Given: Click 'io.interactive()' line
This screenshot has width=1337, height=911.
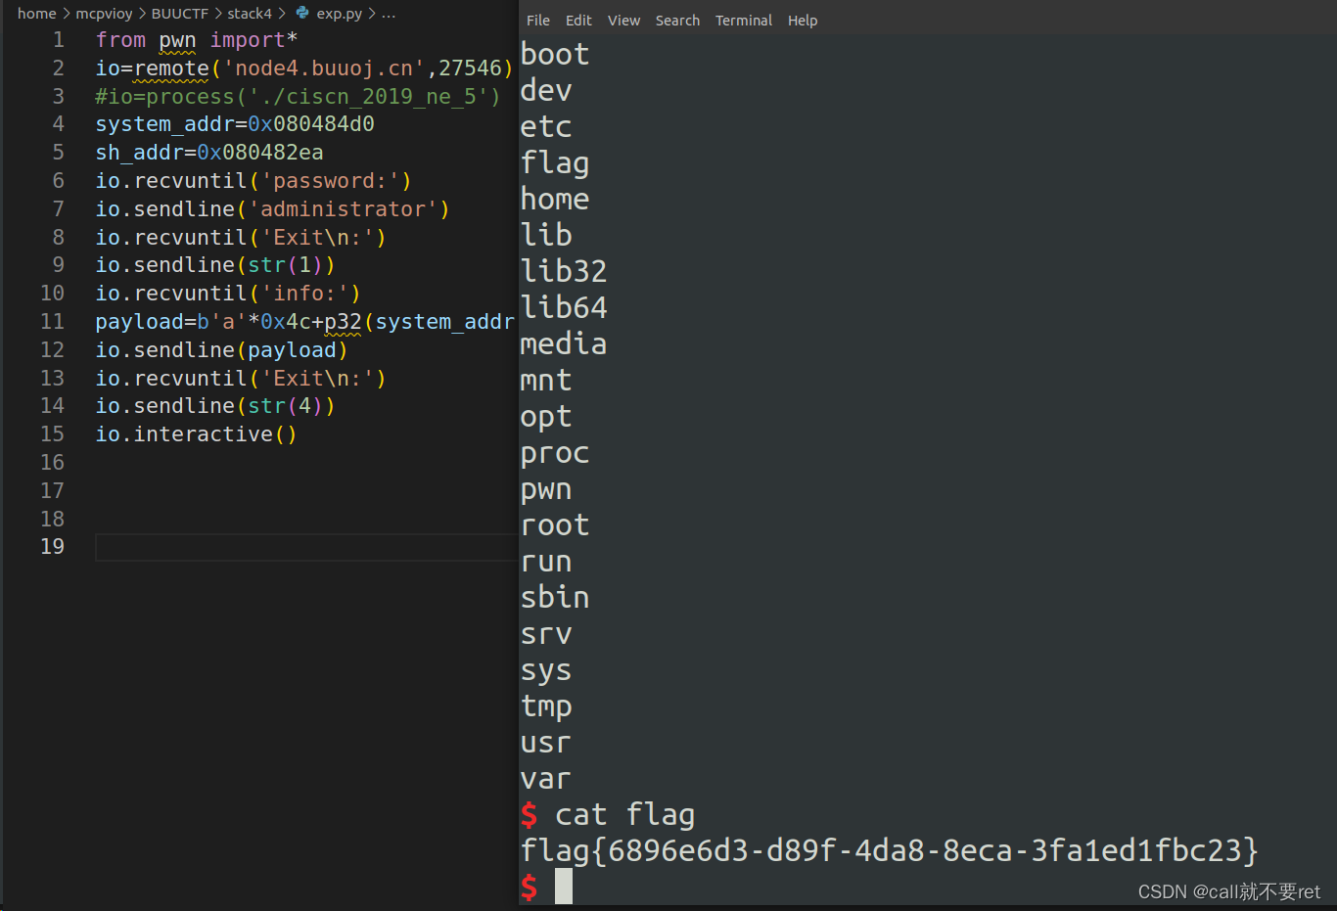Looking at the screenshot, I should point(196,434).
